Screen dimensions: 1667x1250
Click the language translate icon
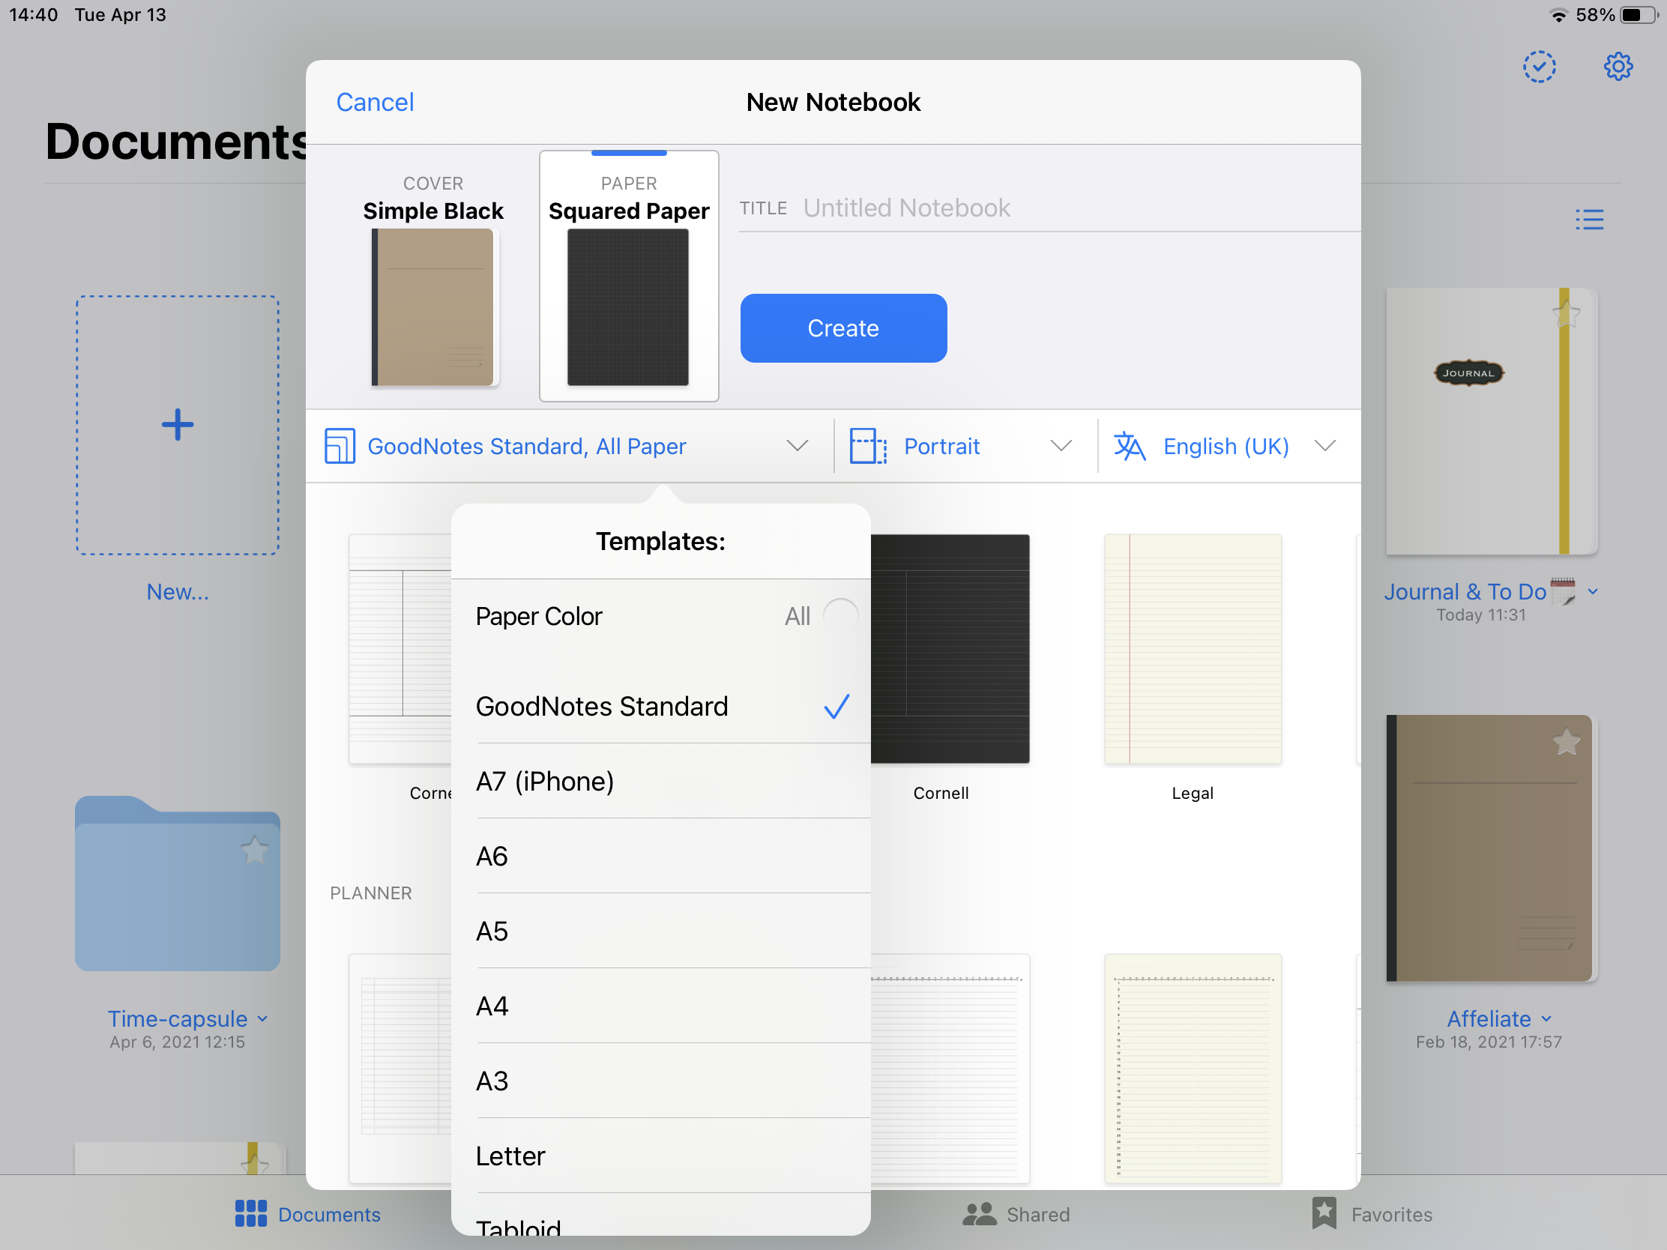point(1129,446)
